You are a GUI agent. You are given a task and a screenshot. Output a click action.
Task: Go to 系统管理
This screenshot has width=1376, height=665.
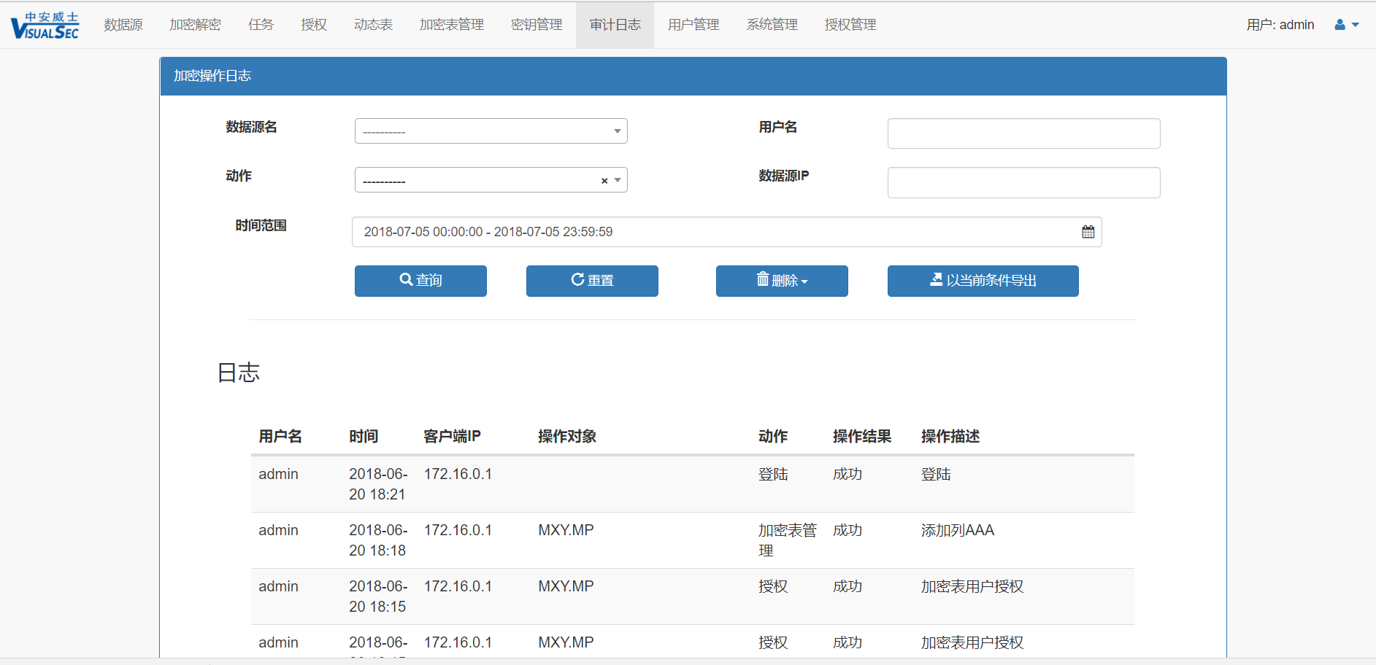tap(772, 25)
